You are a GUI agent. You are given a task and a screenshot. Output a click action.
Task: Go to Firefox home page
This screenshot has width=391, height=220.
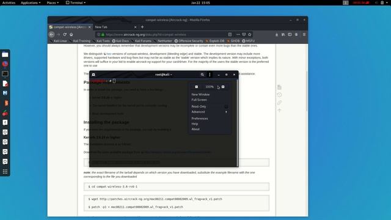coord(71,34)
